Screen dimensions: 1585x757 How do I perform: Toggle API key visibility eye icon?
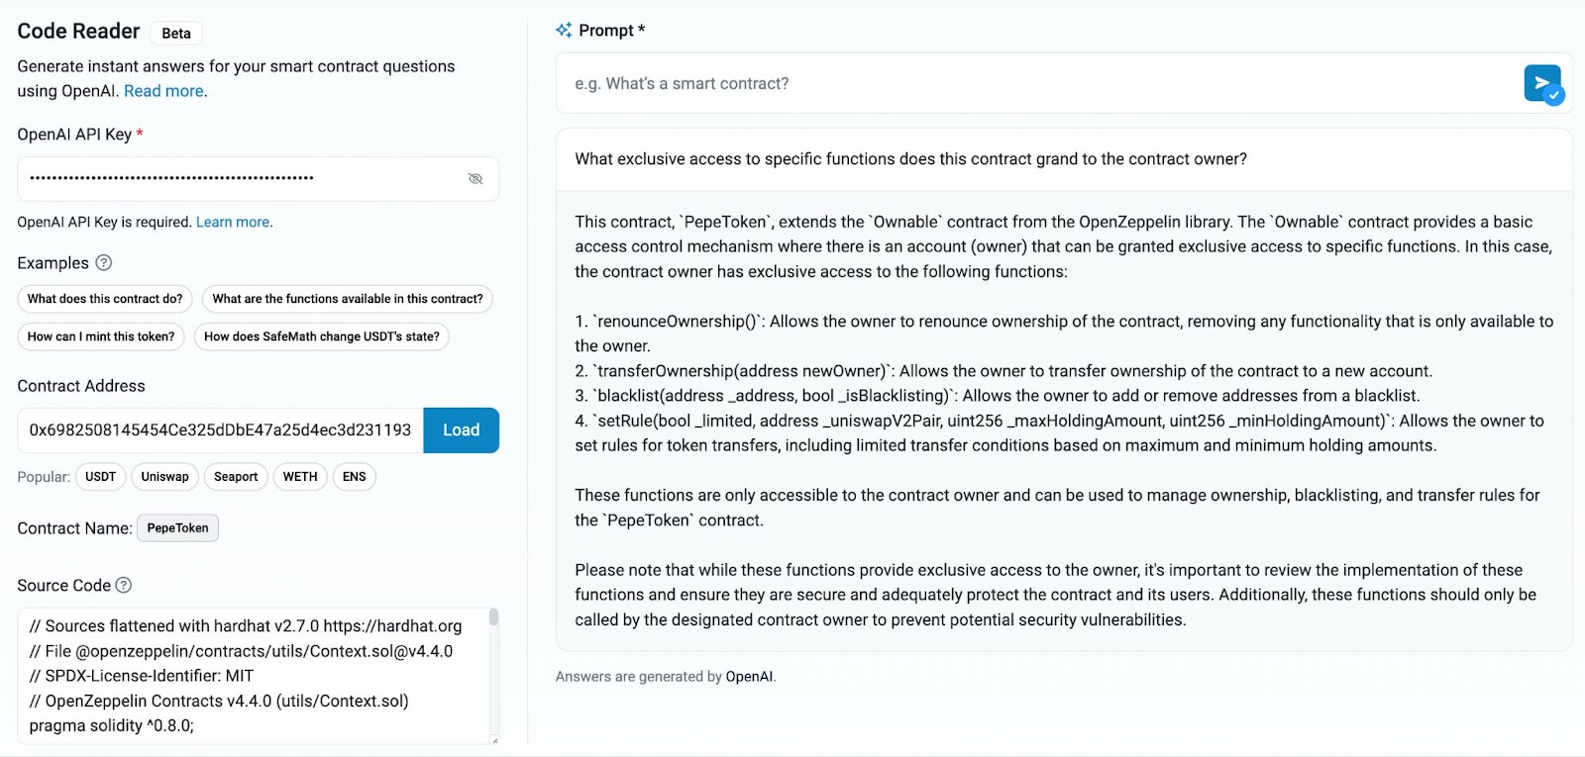[475, 179]
